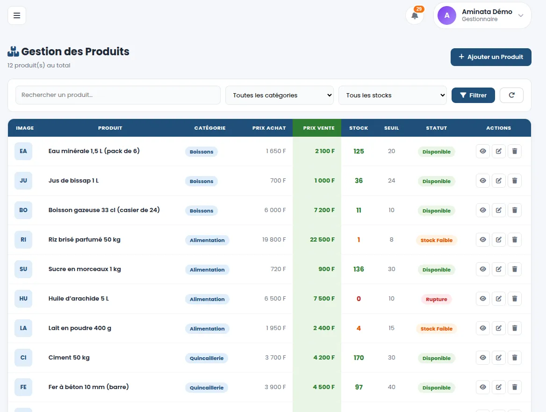View details of Eau minérale 1,5 L
This screenshot has height=412, width=546.
pos(482,151)
